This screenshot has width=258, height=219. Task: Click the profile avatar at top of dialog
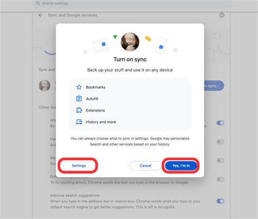pyautogui.click(x=130, y=42)
